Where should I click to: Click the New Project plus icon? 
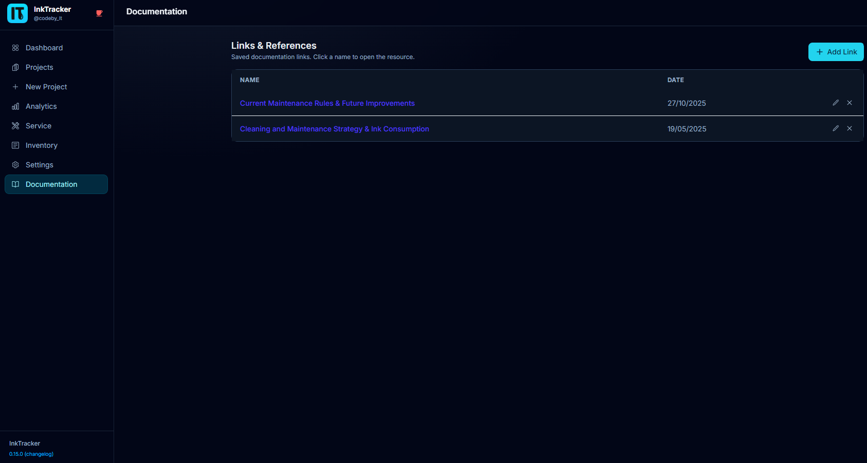pos(15,87)
